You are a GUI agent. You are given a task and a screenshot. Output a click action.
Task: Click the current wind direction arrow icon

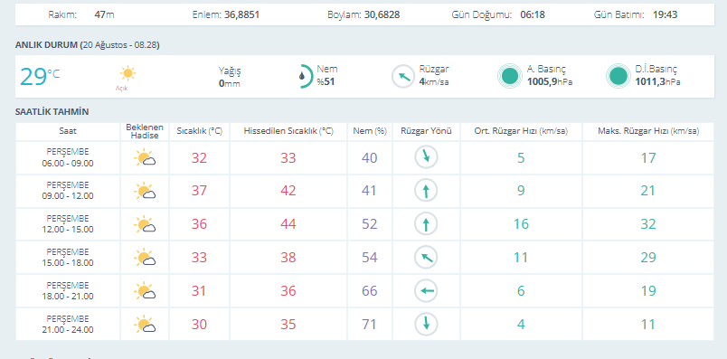point(403,77)
